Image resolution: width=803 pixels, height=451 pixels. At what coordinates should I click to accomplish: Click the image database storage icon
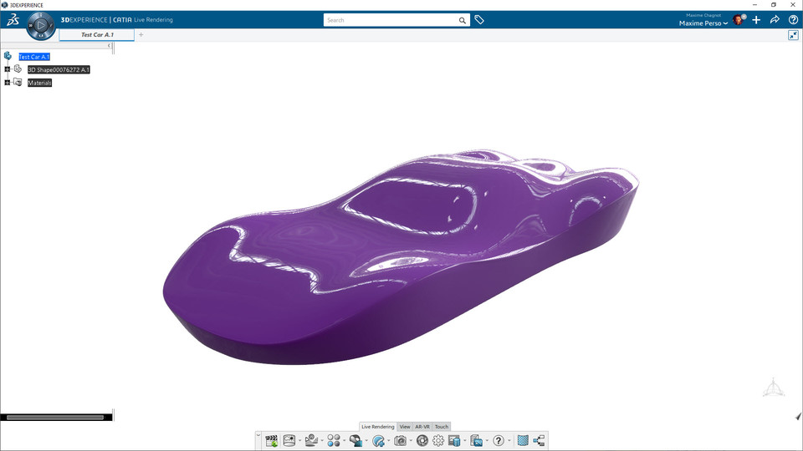click(453, 440)
